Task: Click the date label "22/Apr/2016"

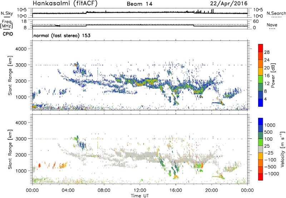Action: point(229,4)
